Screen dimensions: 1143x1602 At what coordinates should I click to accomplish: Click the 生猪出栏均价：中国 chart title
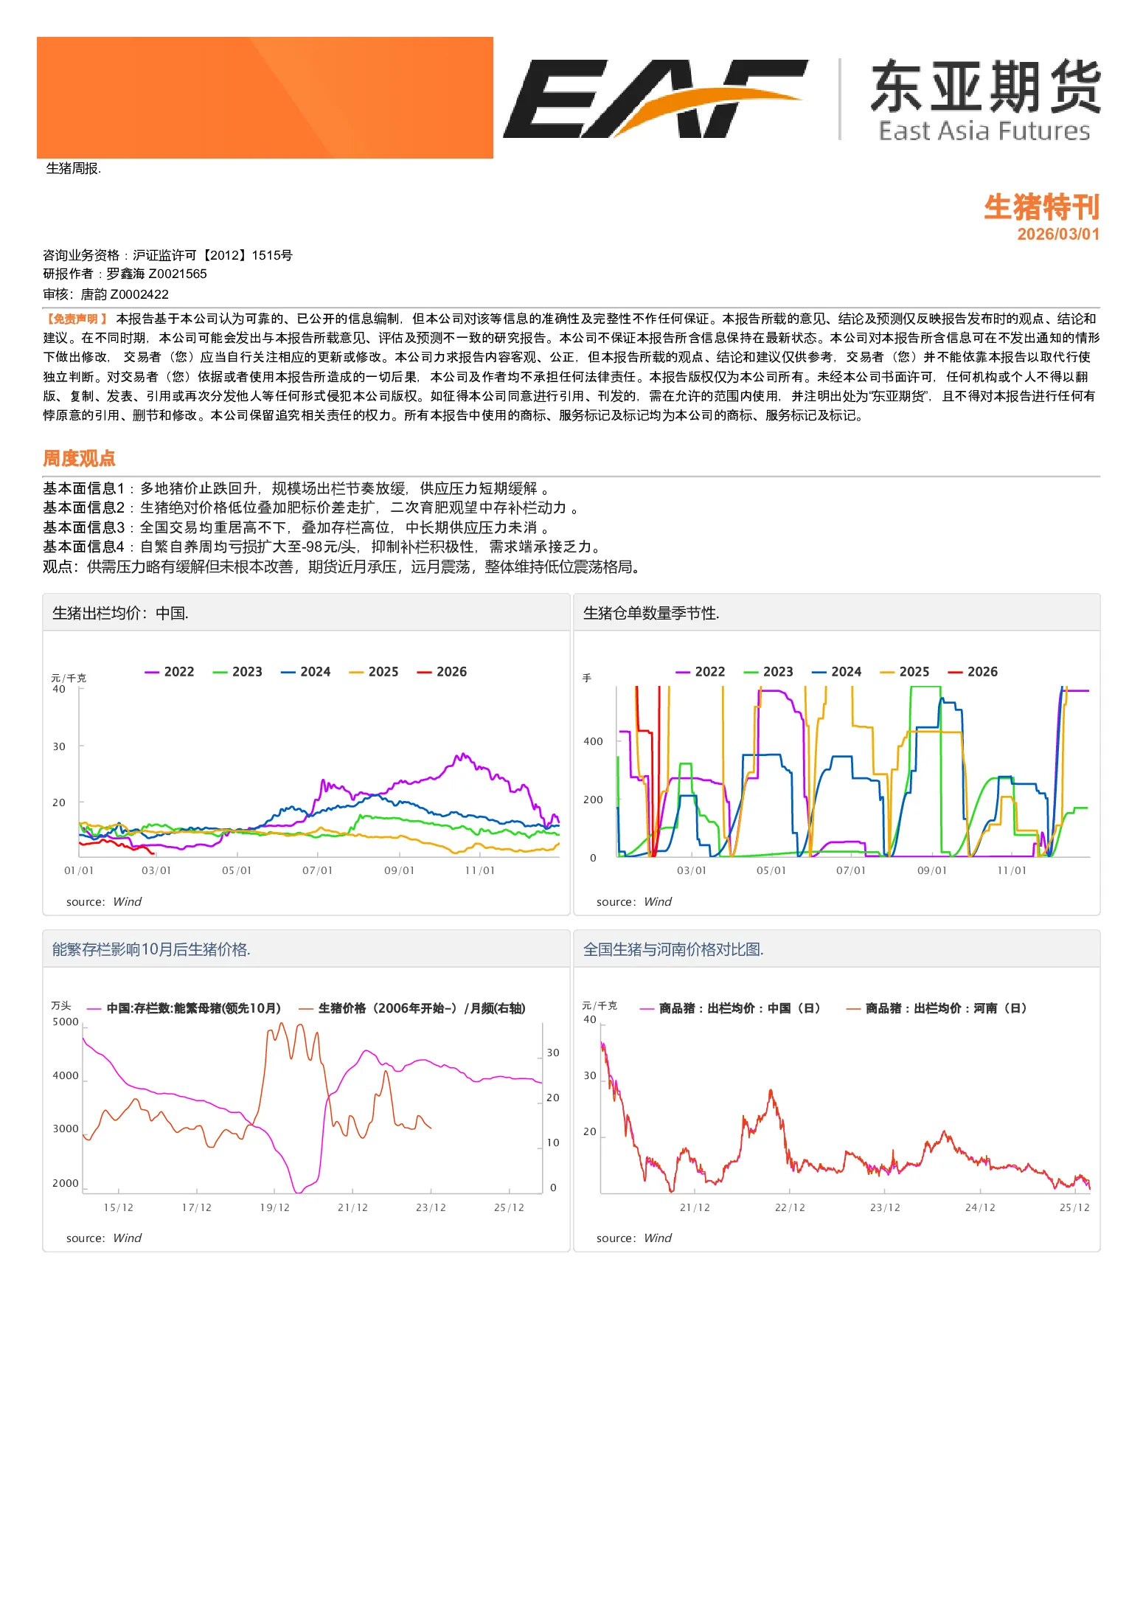(120, 613)
